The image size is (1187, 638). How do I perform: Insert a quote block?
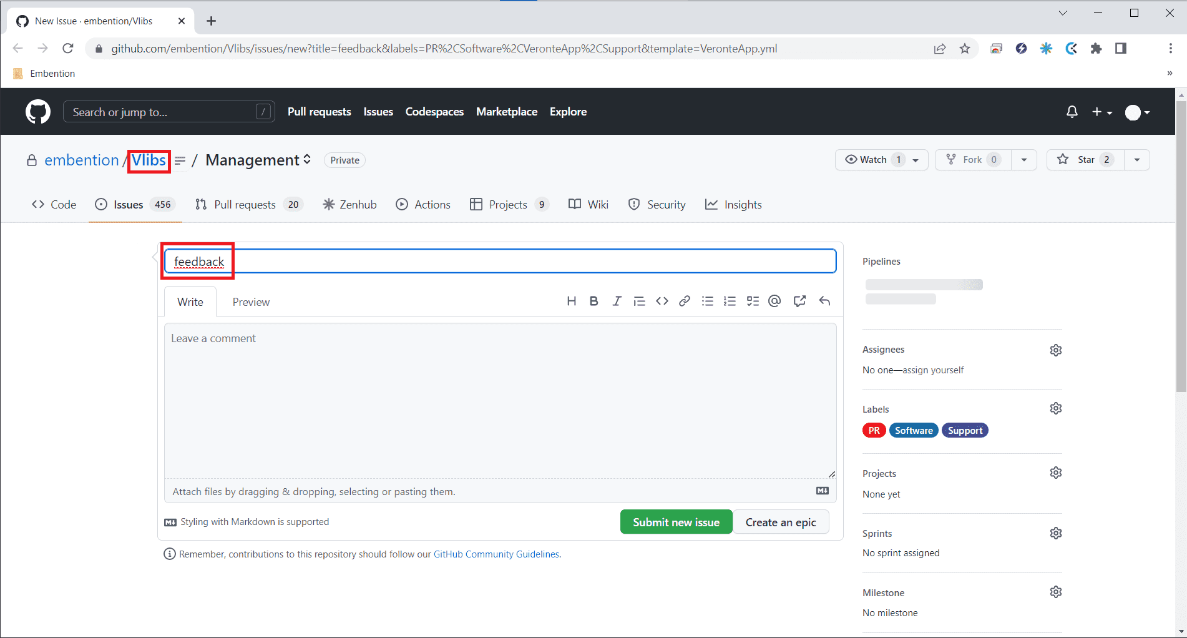(639, 302)
